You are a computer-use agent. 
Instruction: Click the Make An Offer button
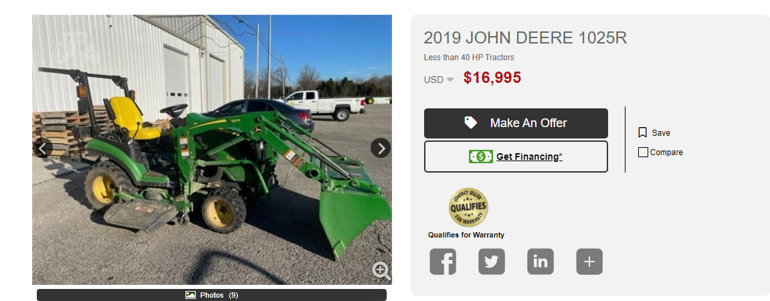pyautogui.click(x=516, y=123)
